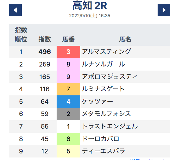
Task: Click horse name アポロマジェスティ
Action: (109, 77)
